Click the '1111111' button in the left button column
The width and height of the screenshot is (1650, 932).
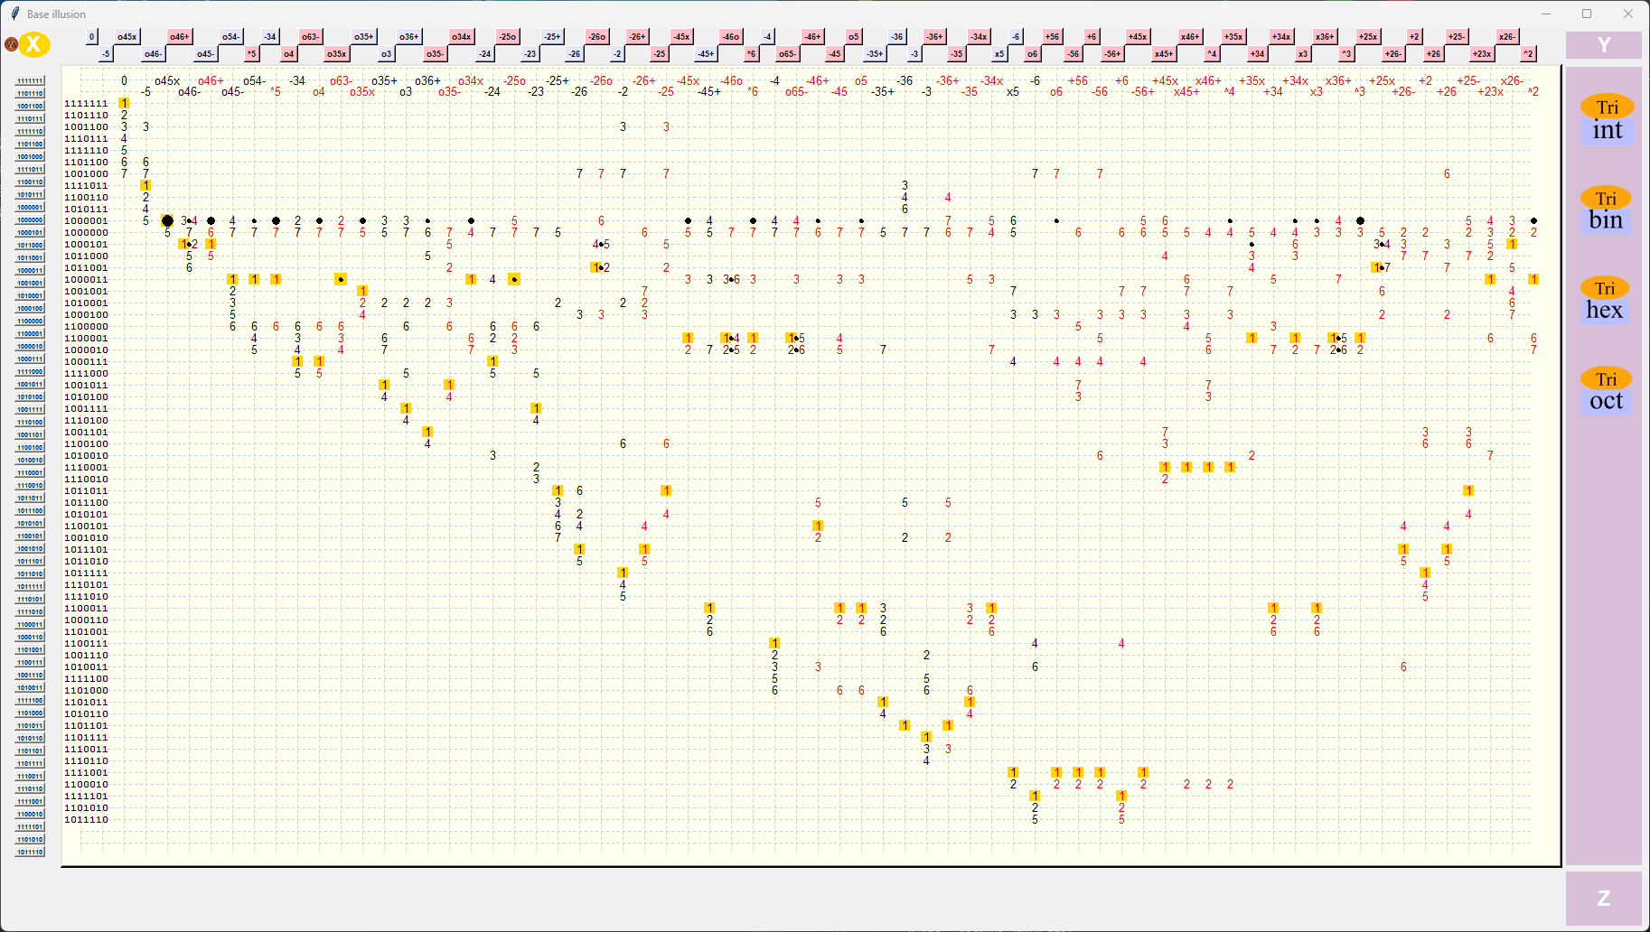pyautogui.click(x=30, y=80)
